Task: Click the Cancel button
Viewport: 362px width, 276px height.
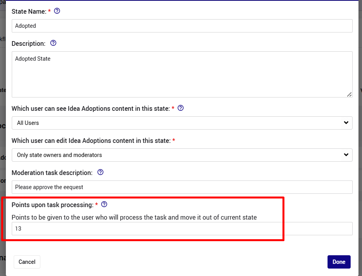Action: pos(27,262)
